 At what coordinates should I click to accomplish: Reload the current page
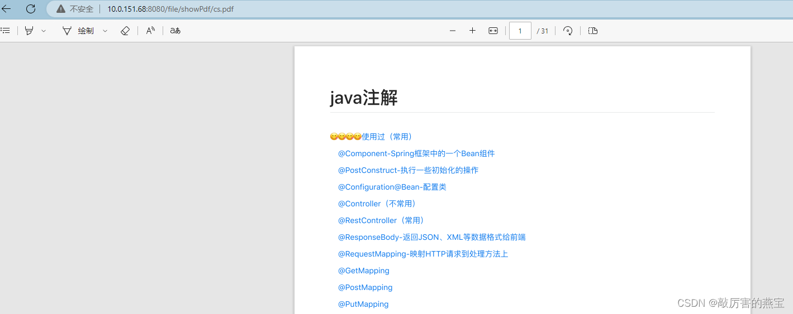click(31, 9)
